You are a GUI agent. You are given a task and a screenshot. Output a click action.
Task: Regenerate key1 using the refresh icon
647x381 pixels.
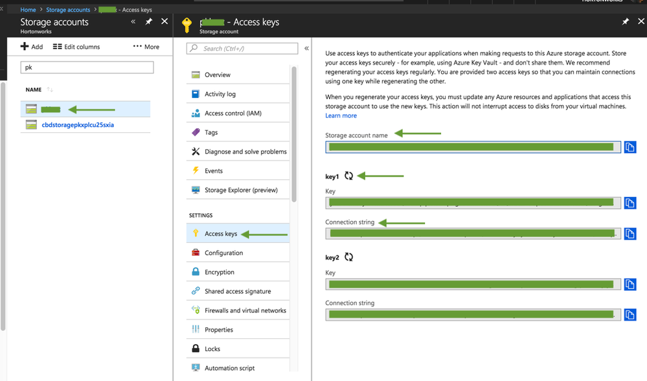click(349, 176)
